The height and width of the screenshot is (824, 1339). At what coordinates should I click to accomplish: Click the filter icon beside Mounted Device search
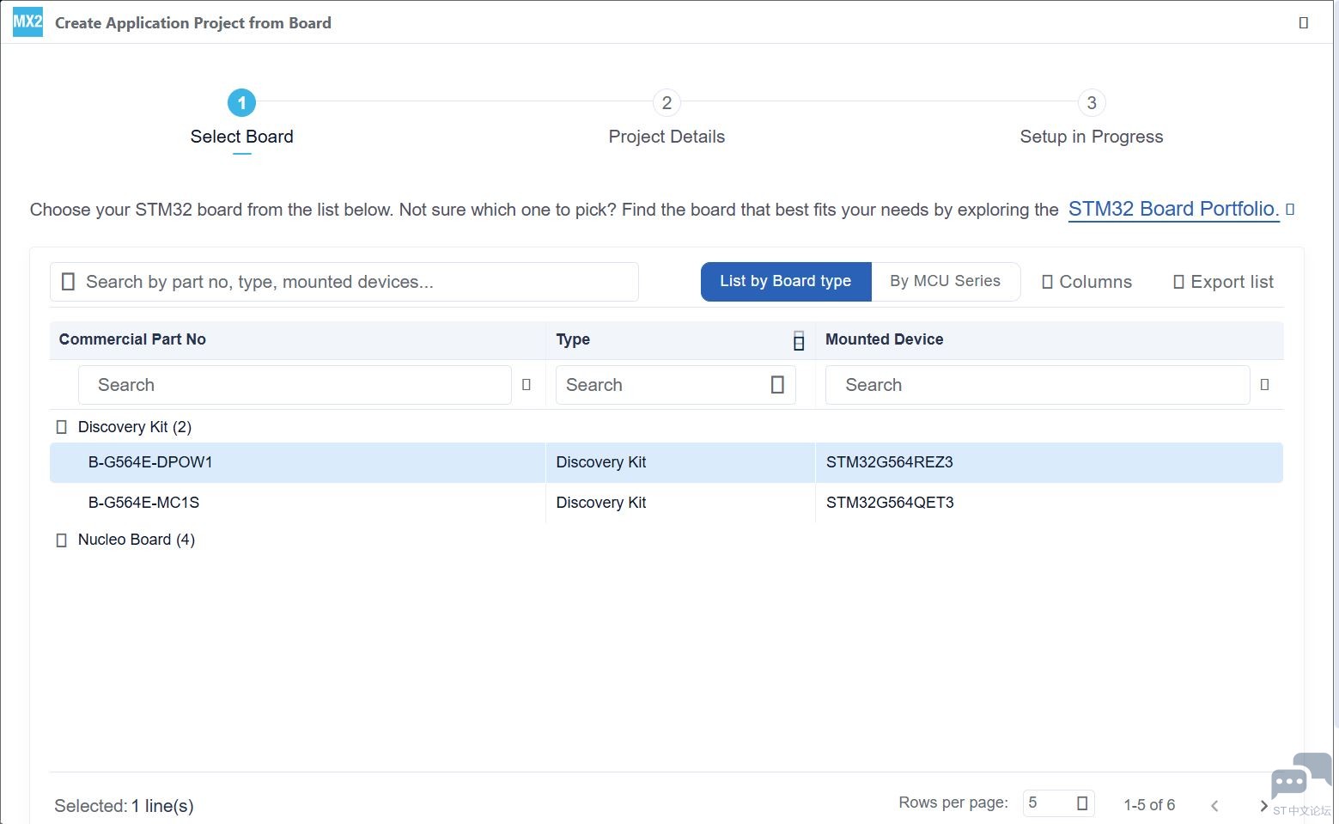(x=1264, y=385)
